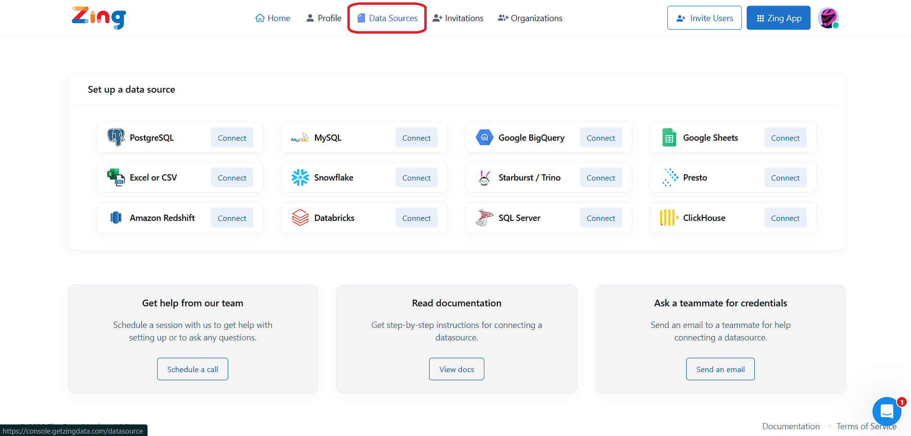Click the Zing logo
The height and width of the screenshot is (436, 911).
99,18
